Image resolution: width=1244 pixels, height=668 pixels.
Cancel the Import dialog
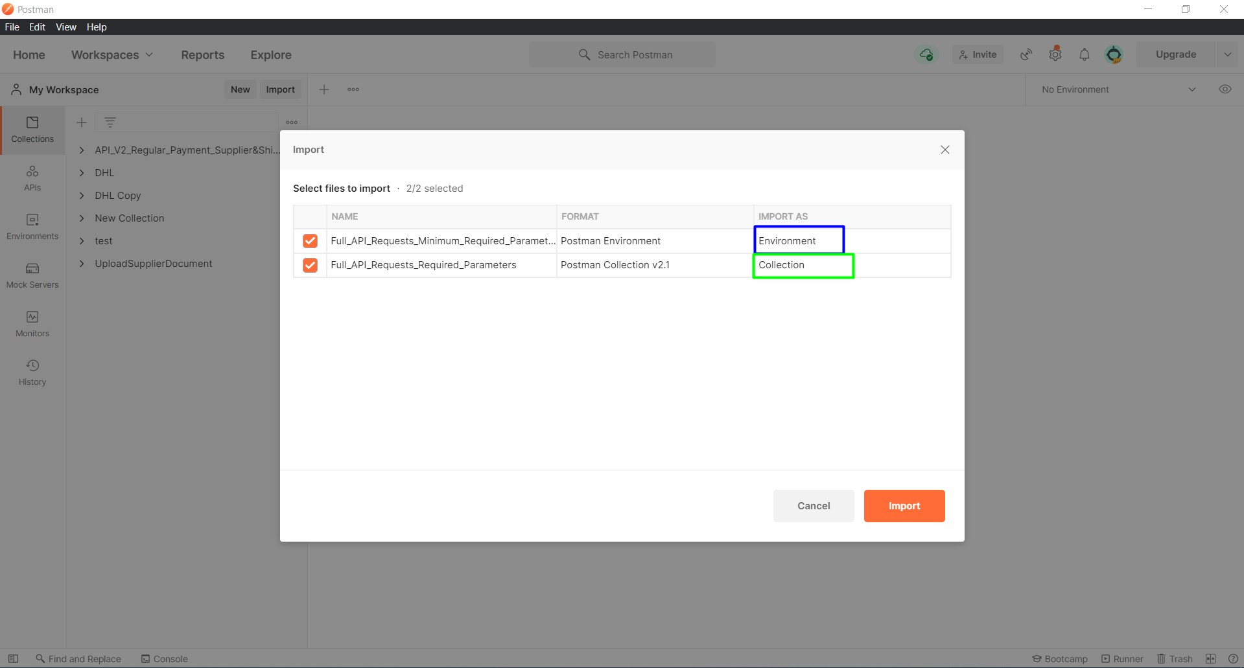[814, 506]
